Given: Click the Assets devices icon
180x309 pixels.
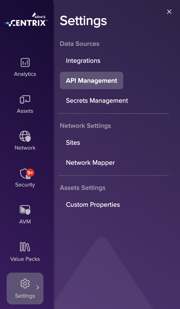Looking at the screenshot, I should pyautogui.click(x=25, y=99).
